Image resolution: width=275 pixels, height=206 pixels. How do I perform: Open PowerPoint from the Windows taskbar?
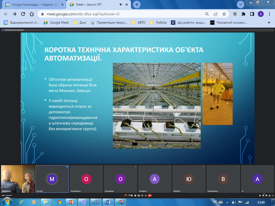71,202
